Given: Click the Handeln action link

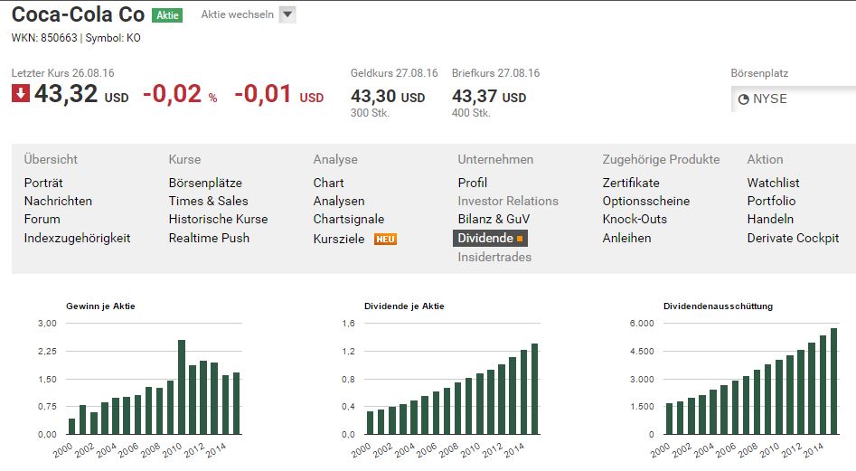Looking at the screenshot, I should pyautogui.click(x=770, y=219).
